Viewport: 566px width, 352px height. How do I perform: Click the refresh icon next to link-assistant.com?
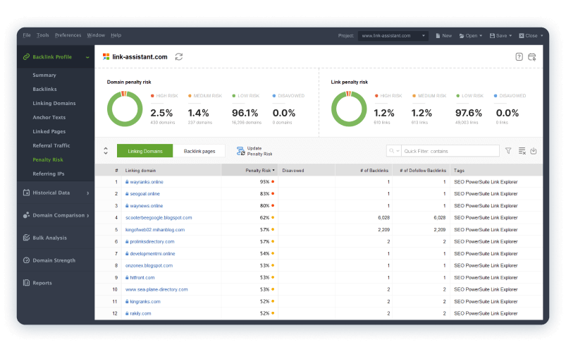pyautogui.click(x=178, y=56)
